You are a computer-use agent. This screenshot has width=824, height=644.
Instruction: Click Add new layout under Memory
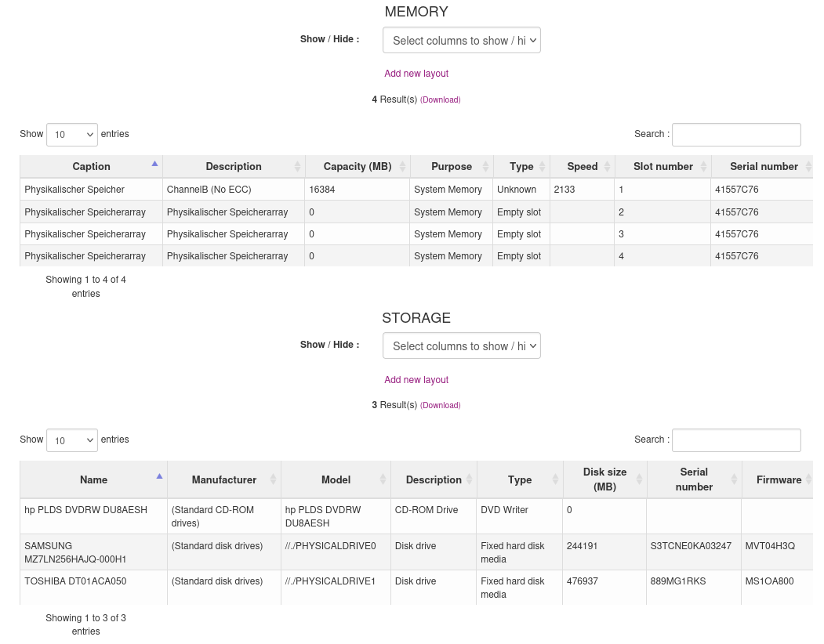pyautogui.click(x=416, y=74)
